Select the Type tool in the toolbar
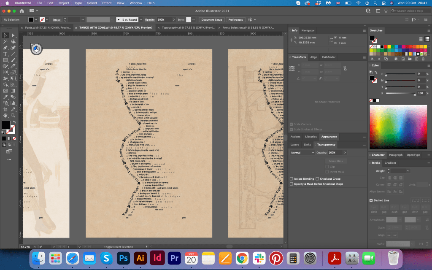The height and width of the screenshot is (270, 432). click(5, 54)
